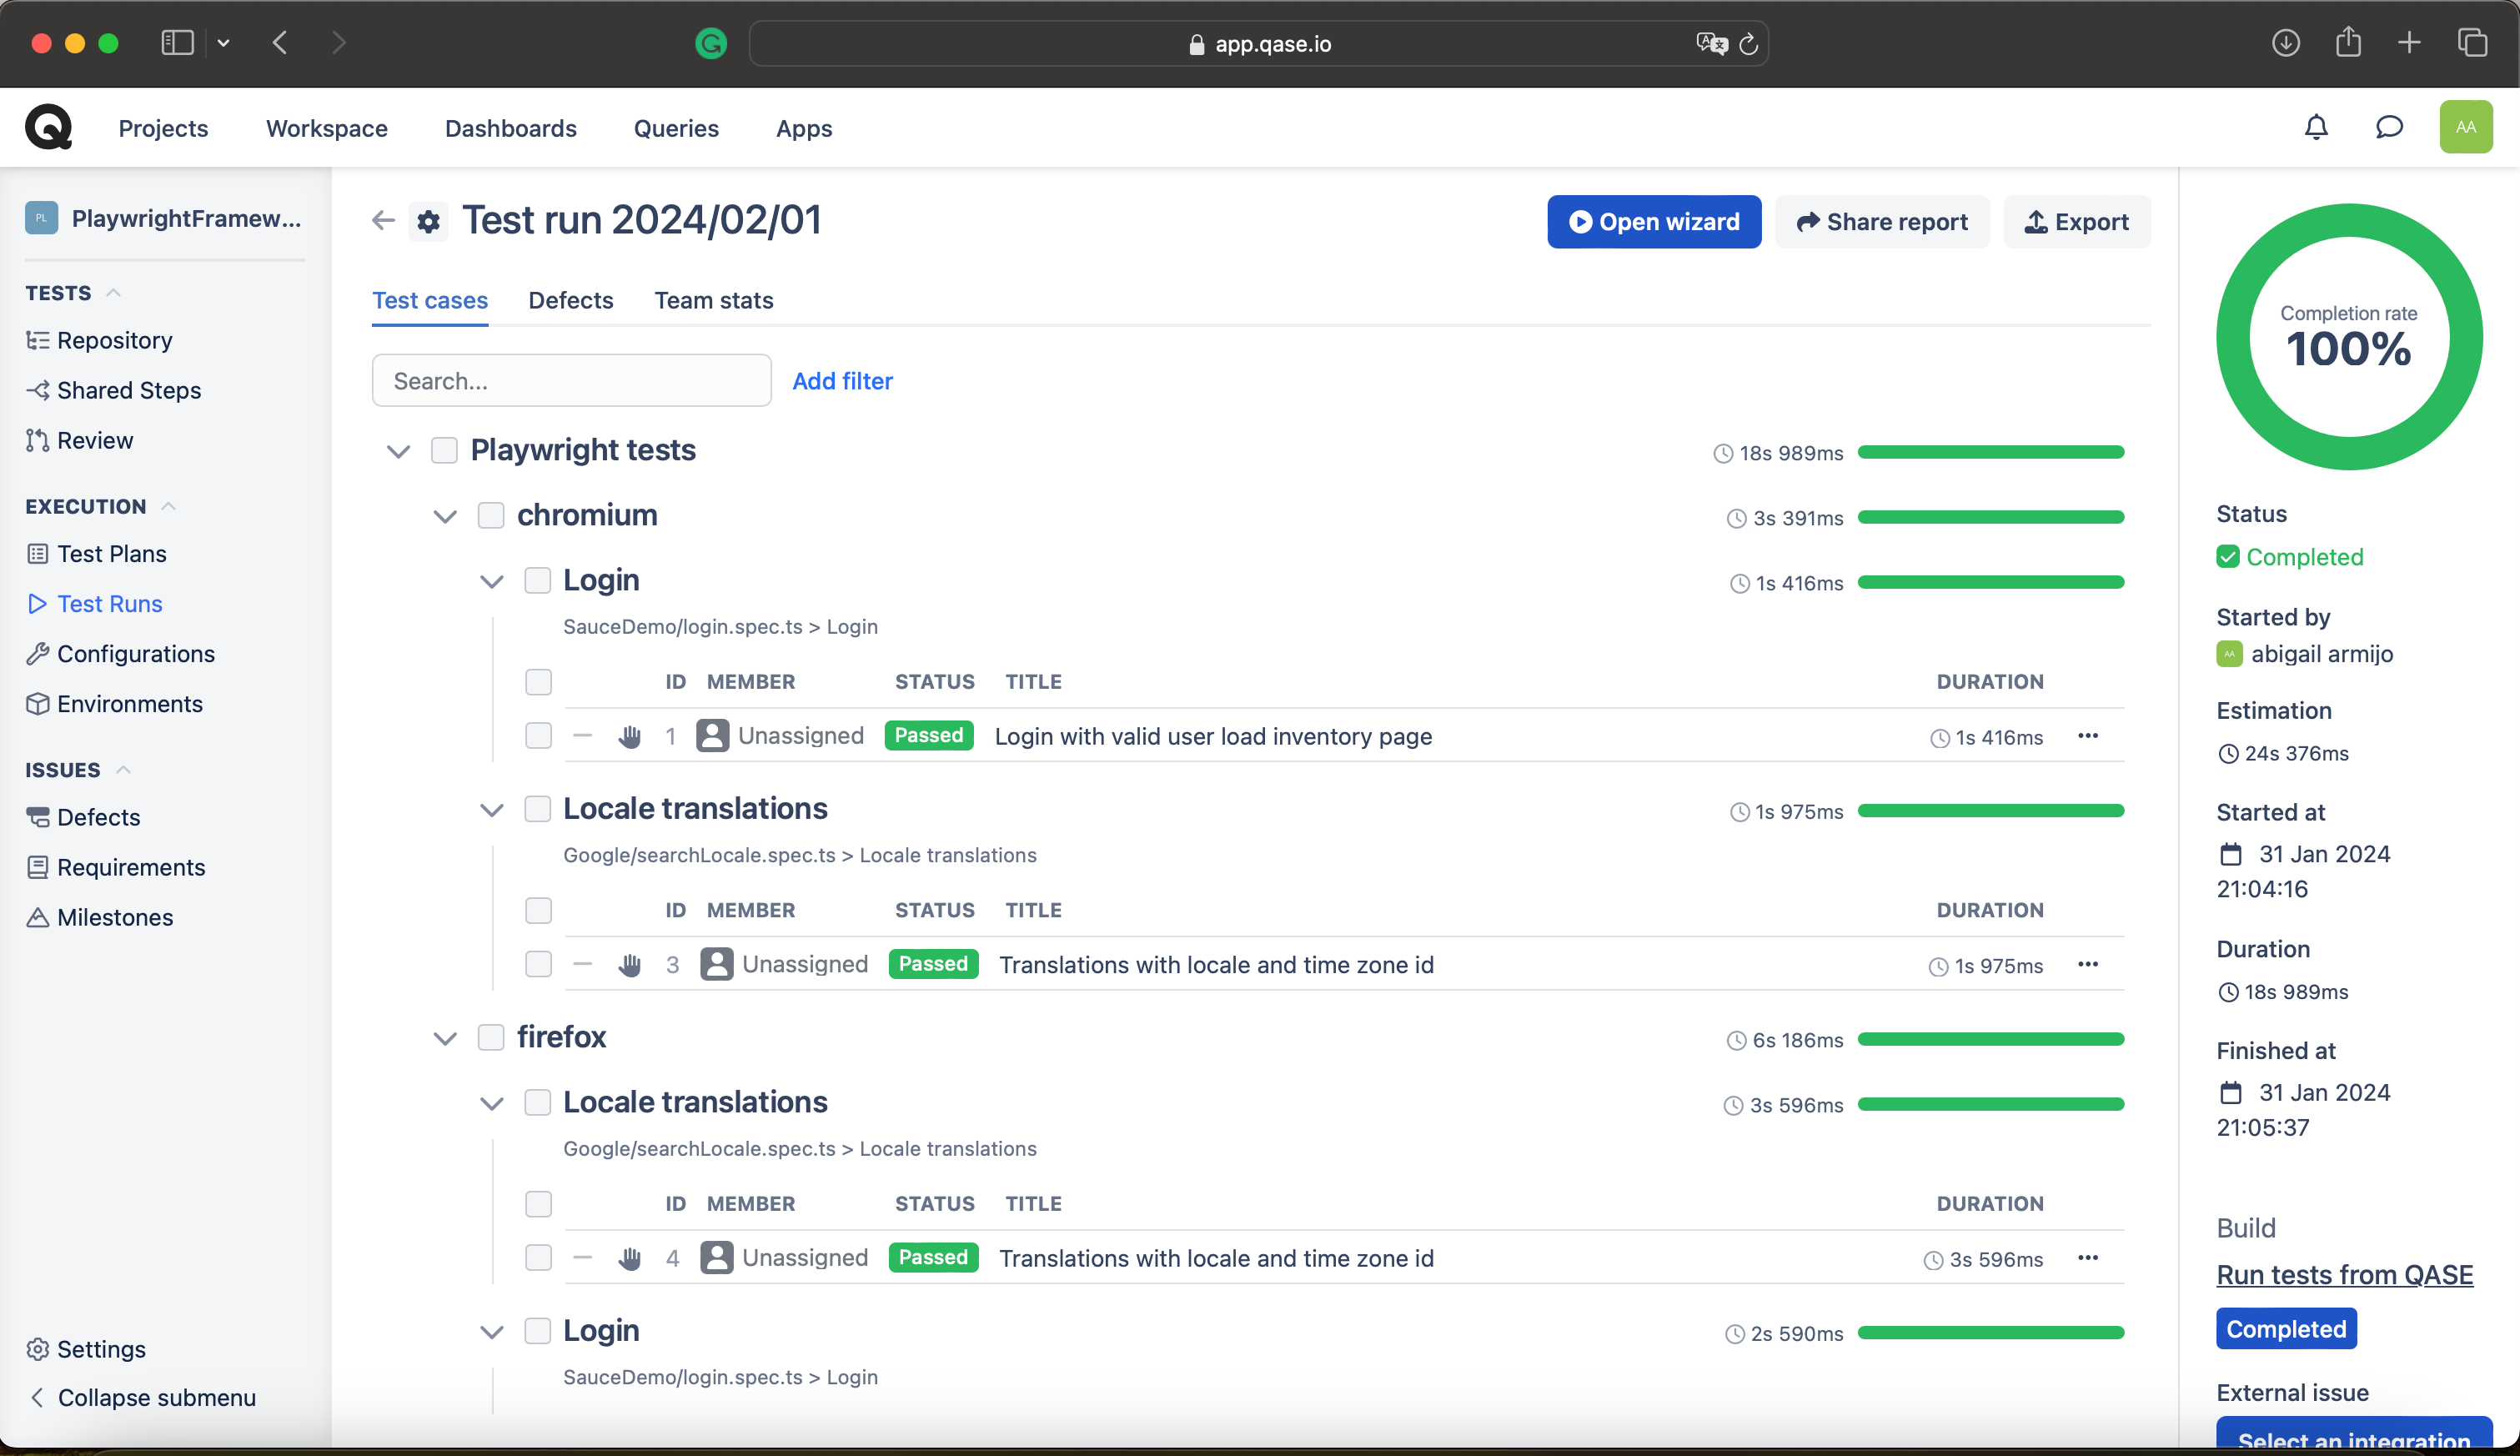Open Run tests from QASE link
This screenshot has width=2520, height=1456.
2345,1274
